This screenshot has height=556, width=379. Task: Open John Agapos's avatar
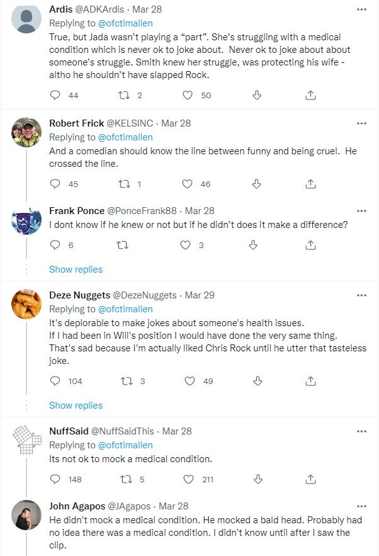[x=26, y=515]
